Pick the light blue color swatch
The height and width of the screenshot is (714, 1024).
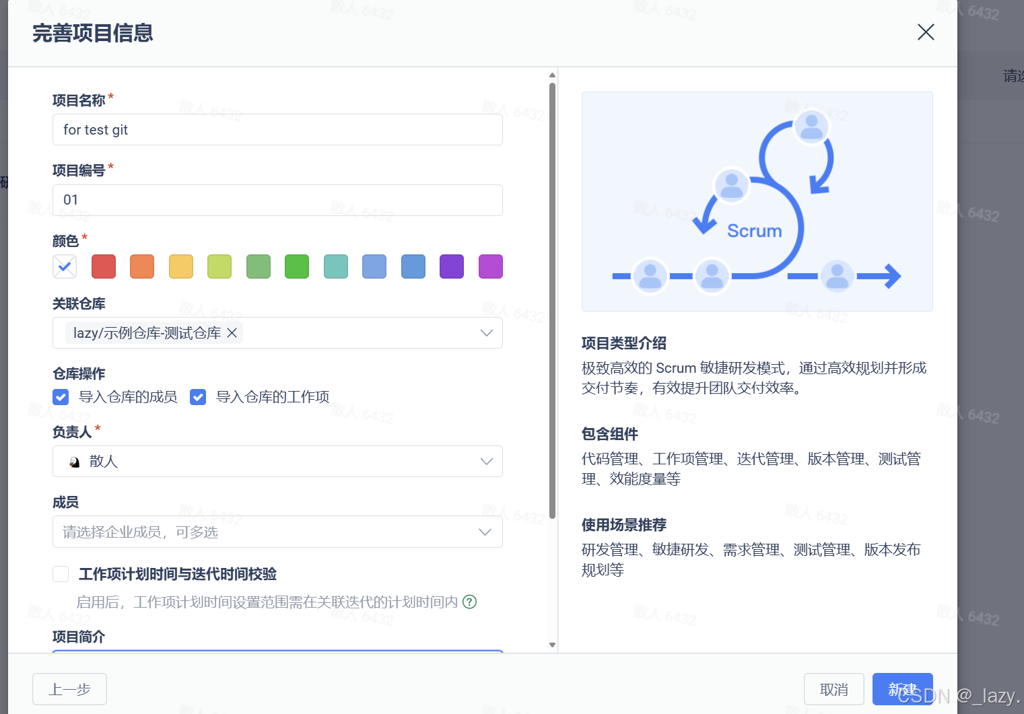374,266
